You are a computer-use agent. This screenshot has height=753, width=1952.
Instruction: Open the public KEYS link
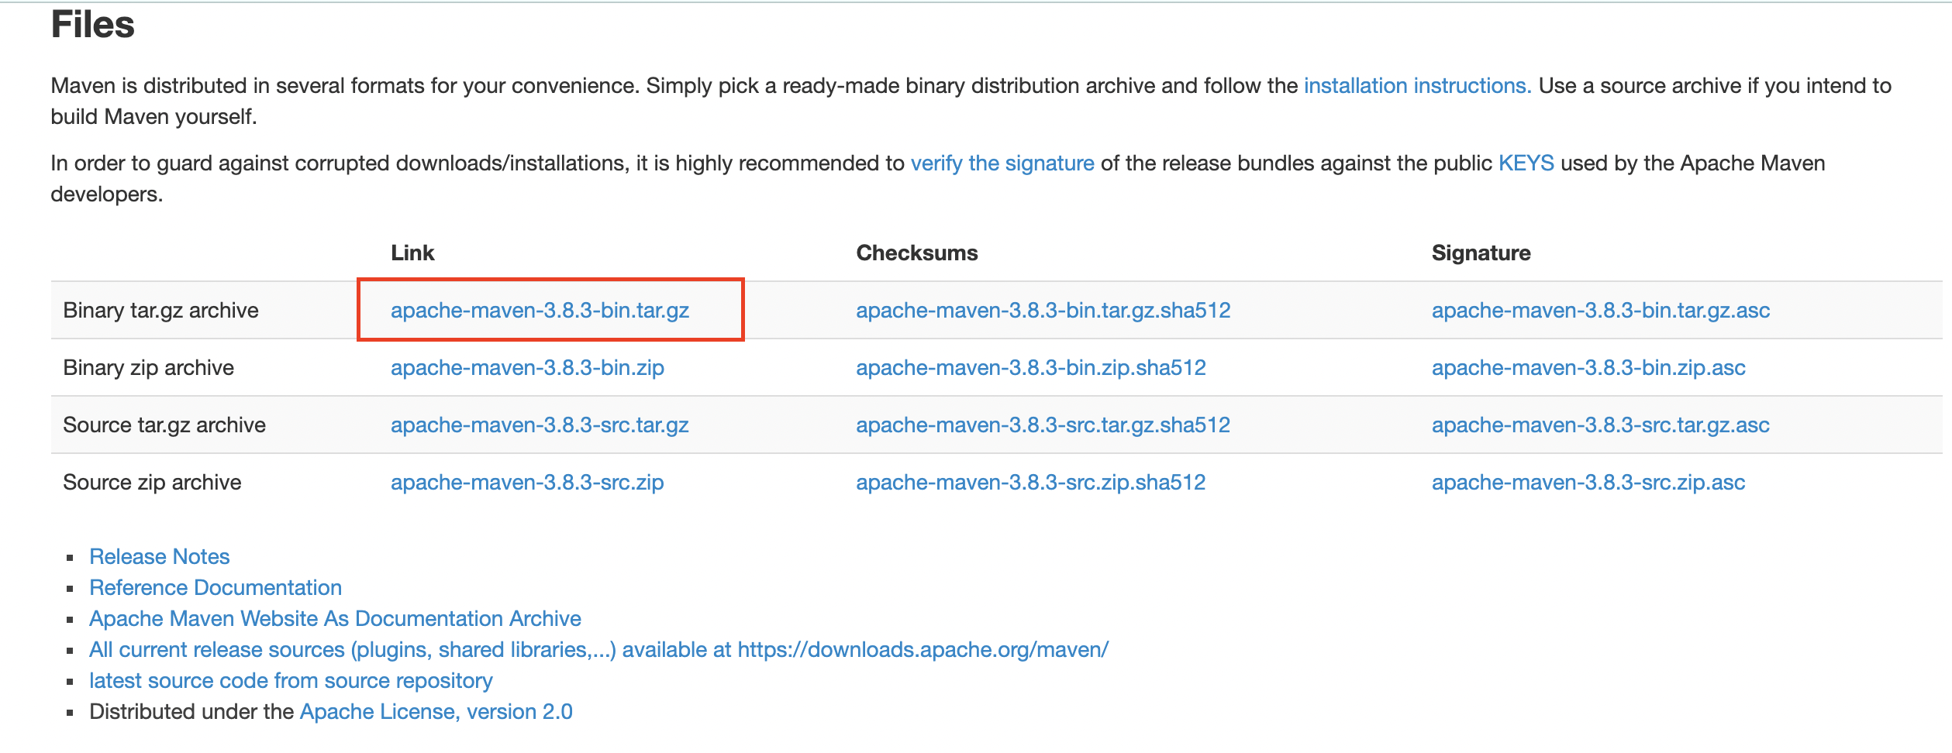1526,163
